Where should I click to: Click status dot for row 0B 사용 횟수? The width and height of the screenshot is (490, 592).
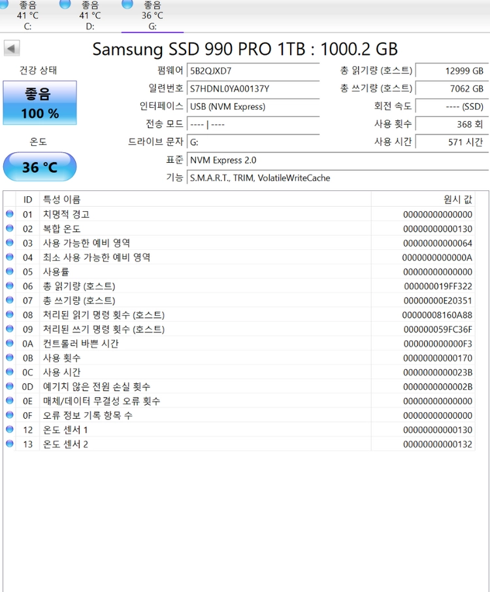[x=10, y=358]
